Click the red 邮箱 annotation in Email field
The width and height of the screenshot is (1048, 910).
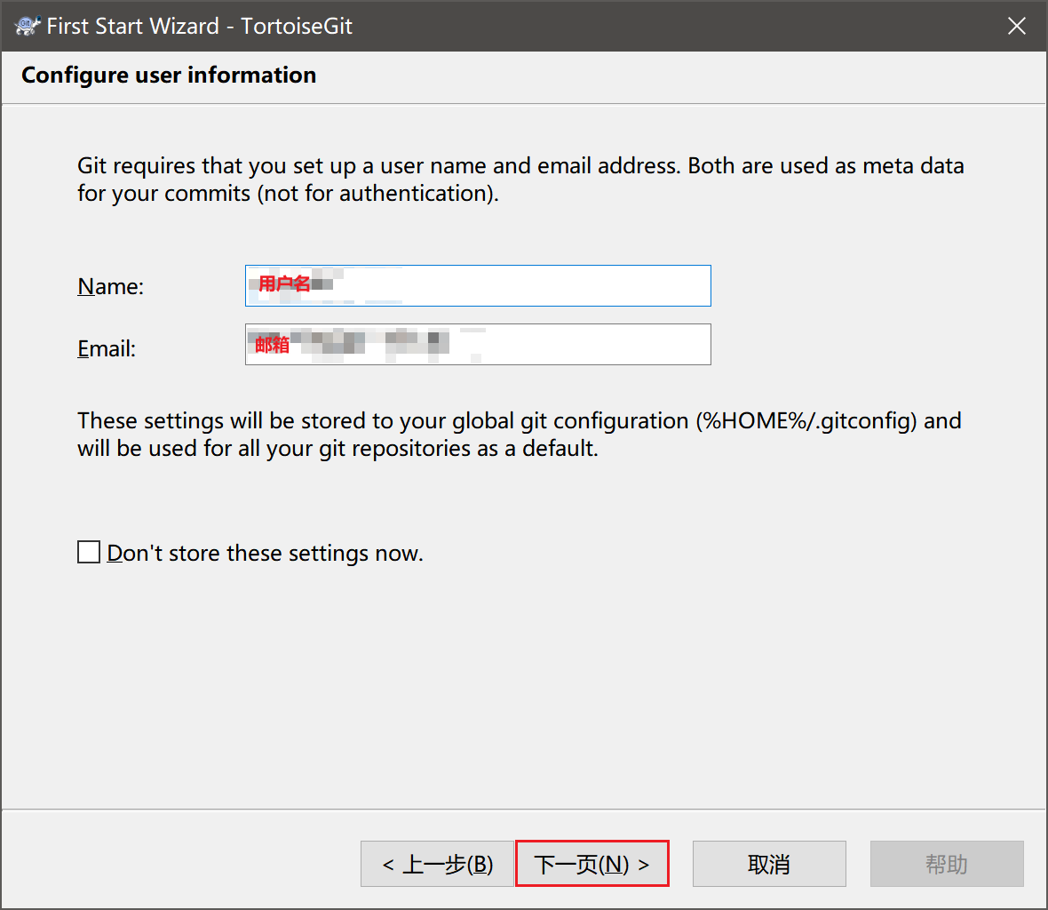coord(272,345)
